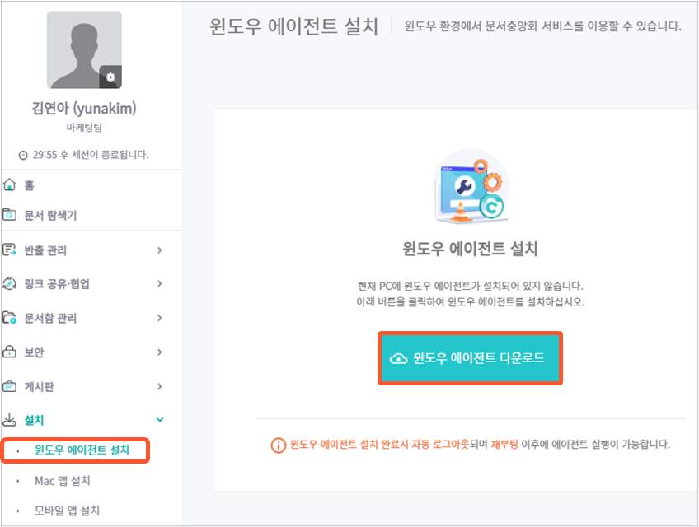Viewport: 699px width, 527px height.
Task: Expand the 보안 menu arrow
Action: [160, 352]
